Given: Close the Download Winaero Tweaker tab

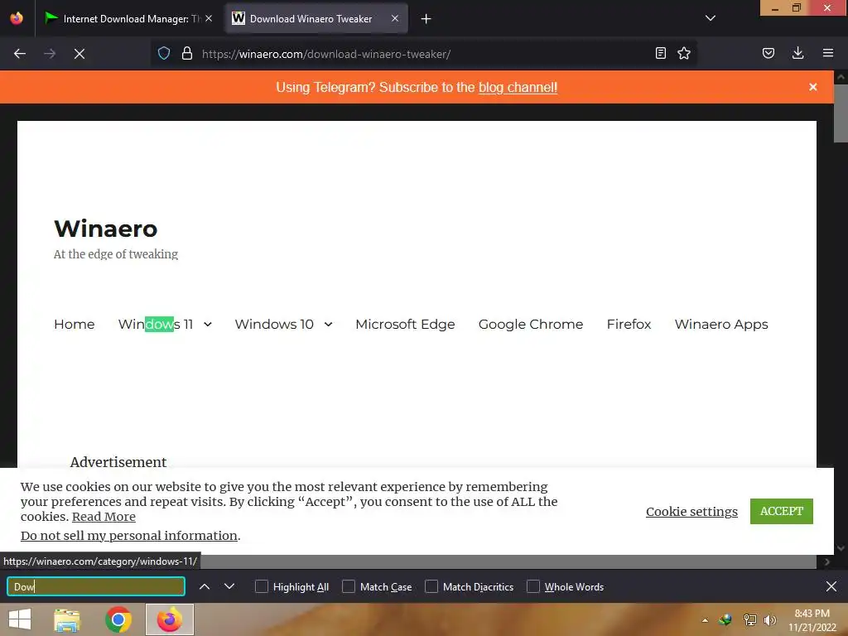Looking at the screenshot, I should click(x=395, y=18).
